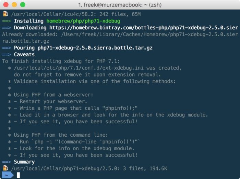This screenshot has height=179, width=240.
Task: Click the arrow before Pouring line
Action: coord(7,48)
